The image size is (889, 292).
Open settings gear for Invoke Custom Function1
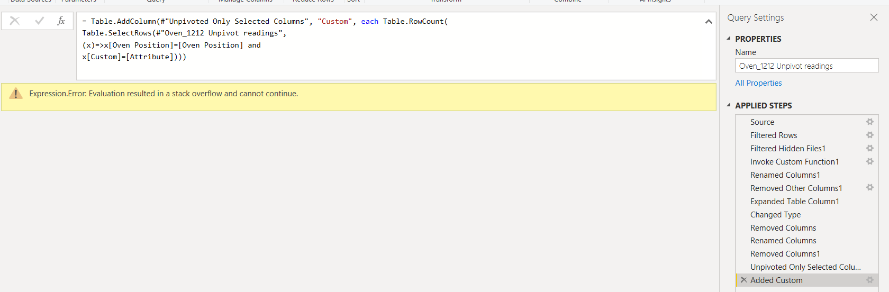click(x=869, y=161)
